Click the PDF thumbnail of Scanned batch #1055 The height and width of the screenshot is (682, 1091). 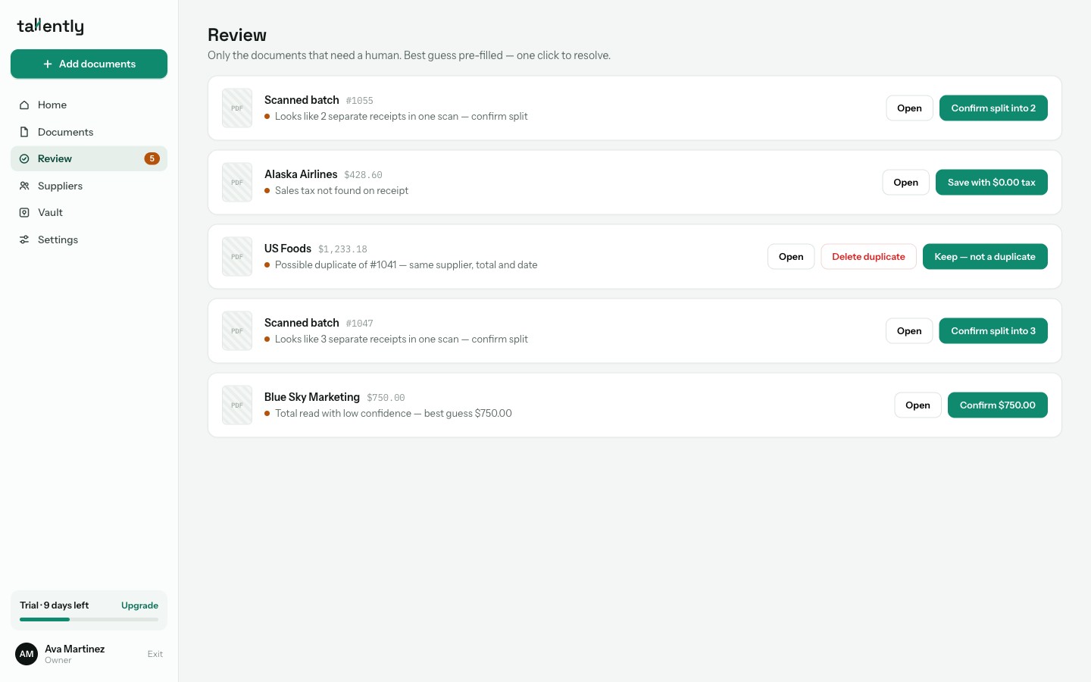point(237,108)
